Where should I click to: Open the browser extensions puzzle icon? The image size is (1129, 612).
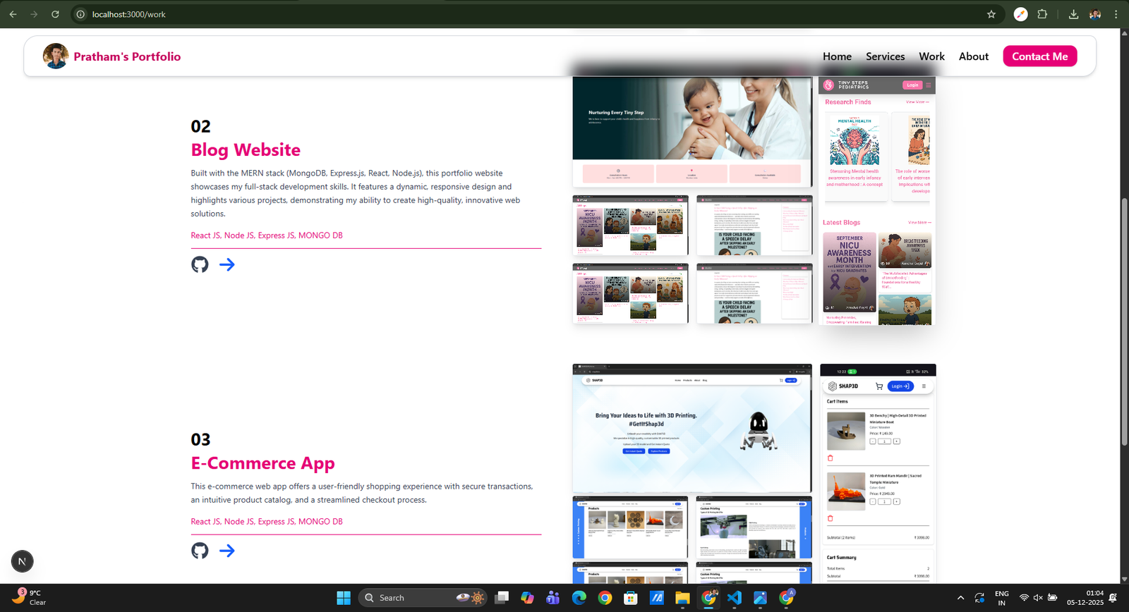click(x=1042, y=14)
